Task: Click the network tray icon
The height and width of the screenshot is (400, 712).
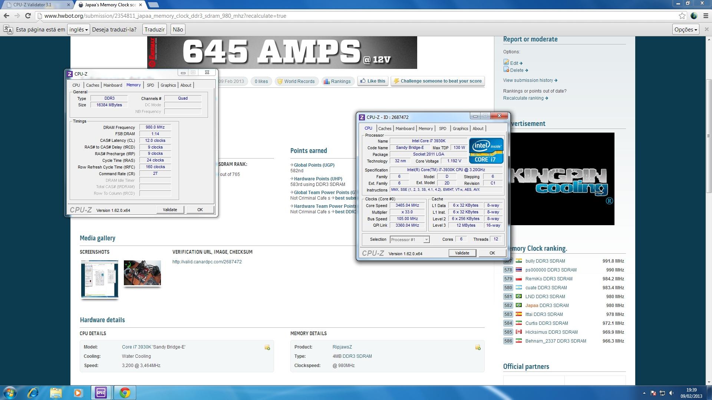Action: (662, 393)
